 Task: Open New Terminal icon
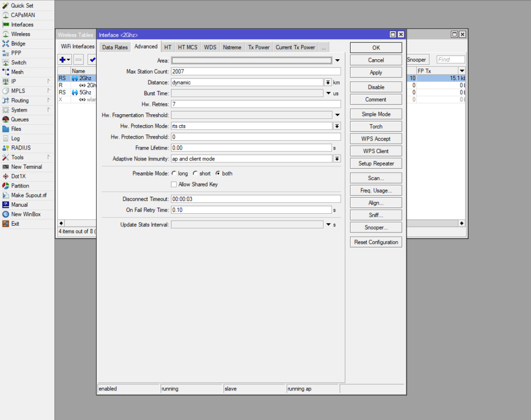click(6, 167)
